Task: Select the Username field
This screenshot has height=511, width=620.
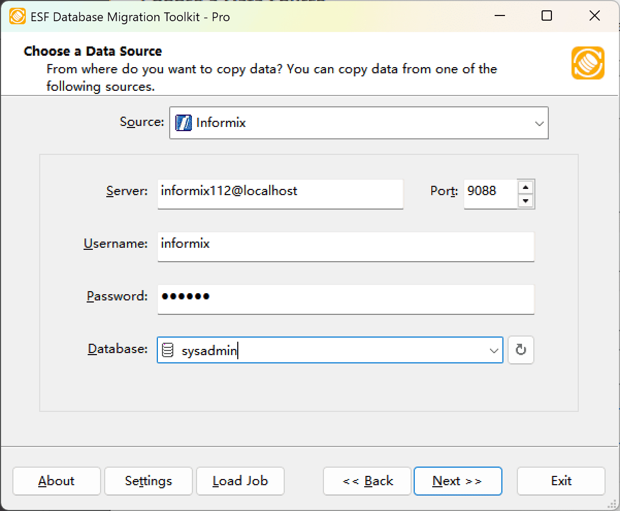Action: pos(346,247)
